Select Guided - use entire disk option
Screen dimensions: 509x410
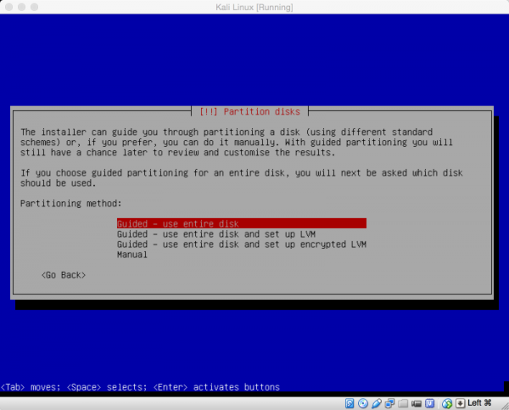[x=242, y=223]
